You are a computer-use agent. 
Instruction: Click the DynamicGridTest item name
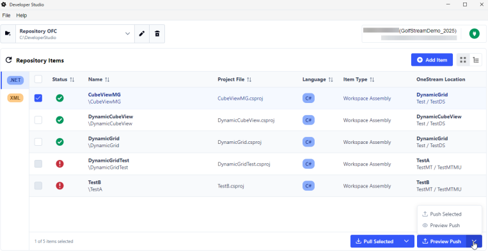pos(109,161)
